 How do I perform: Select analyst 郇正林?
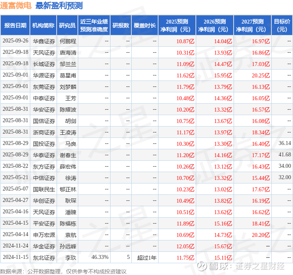point(68,189)
